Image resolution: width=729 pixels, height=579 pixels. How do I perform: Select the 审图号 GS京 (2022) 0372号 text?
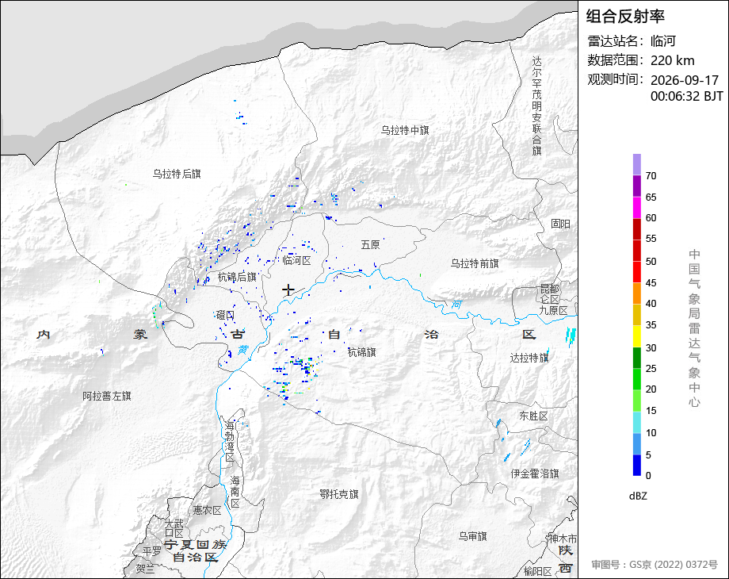coord(655,565)
